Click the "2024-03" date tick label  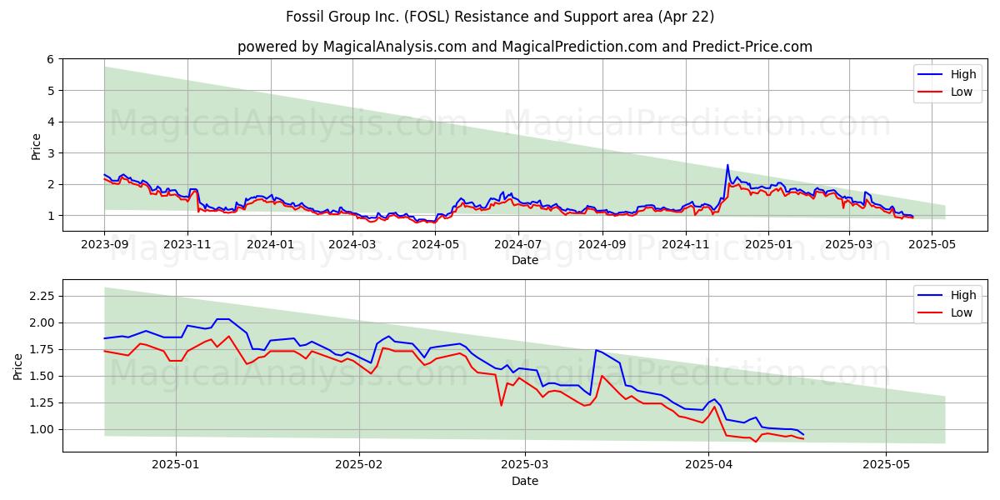[x=352, y=244]
